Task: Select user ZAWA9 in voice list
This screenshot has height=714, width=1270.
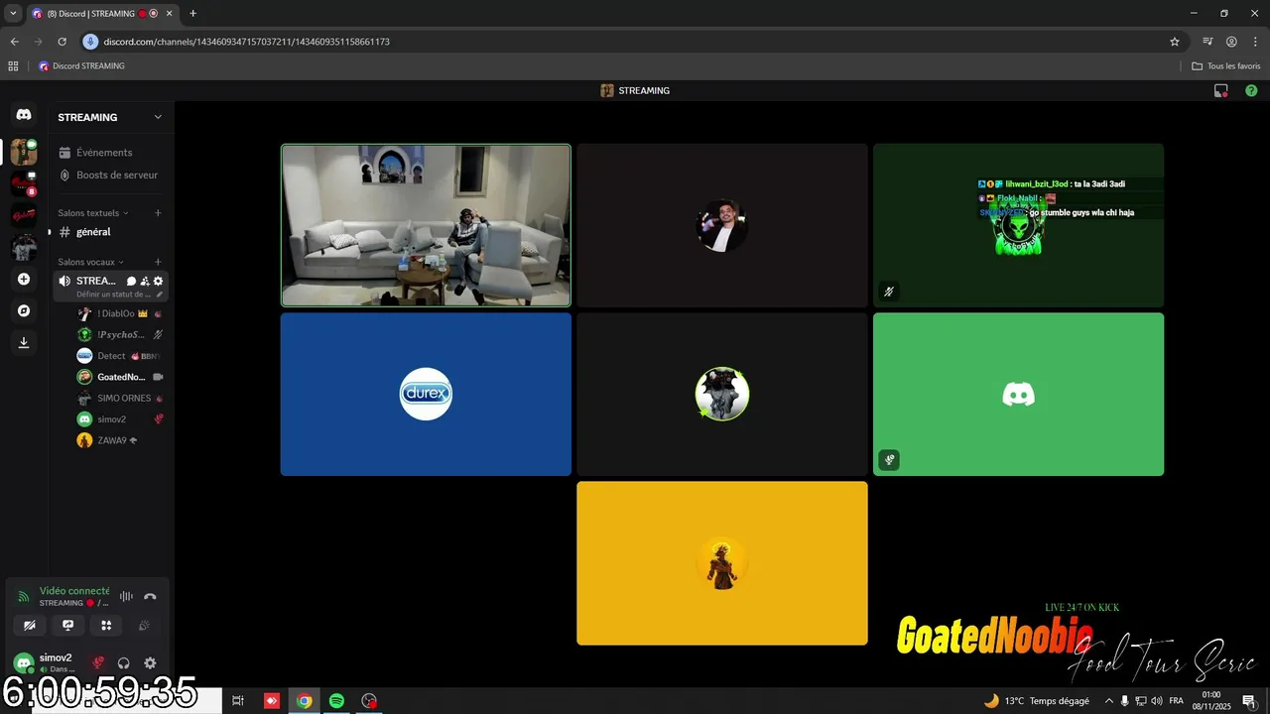Action: click(121, 440)
